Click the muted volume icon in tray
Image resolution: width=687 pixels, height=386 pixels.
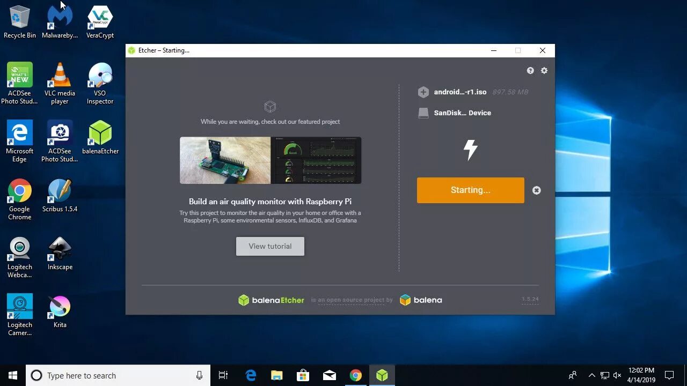(617, 375)
